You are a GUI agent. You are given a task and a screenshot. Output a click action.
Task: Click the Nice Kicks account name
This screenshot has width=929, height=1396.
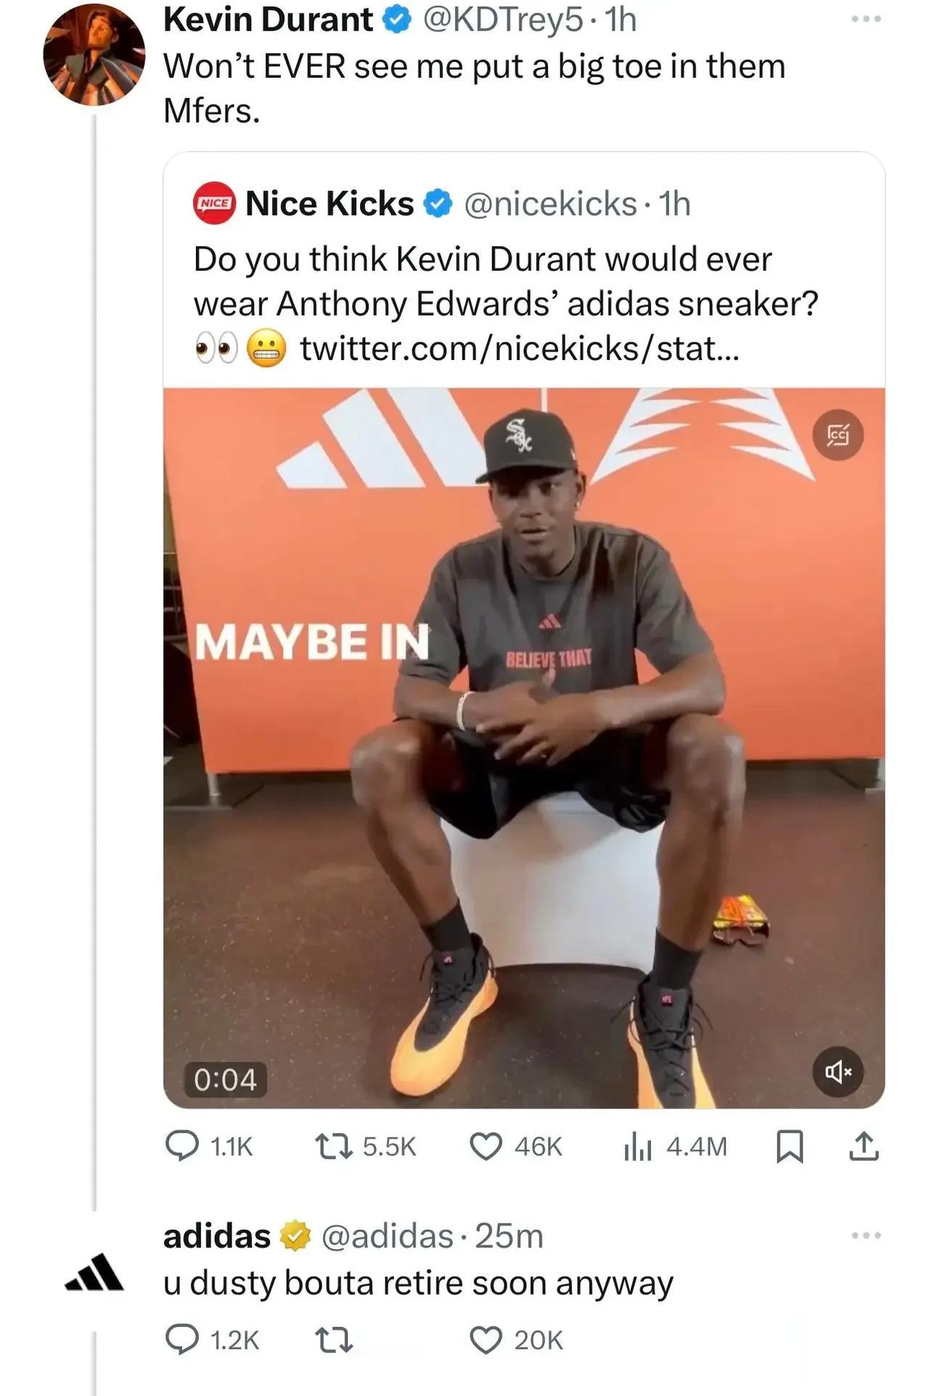coord(330,203)
